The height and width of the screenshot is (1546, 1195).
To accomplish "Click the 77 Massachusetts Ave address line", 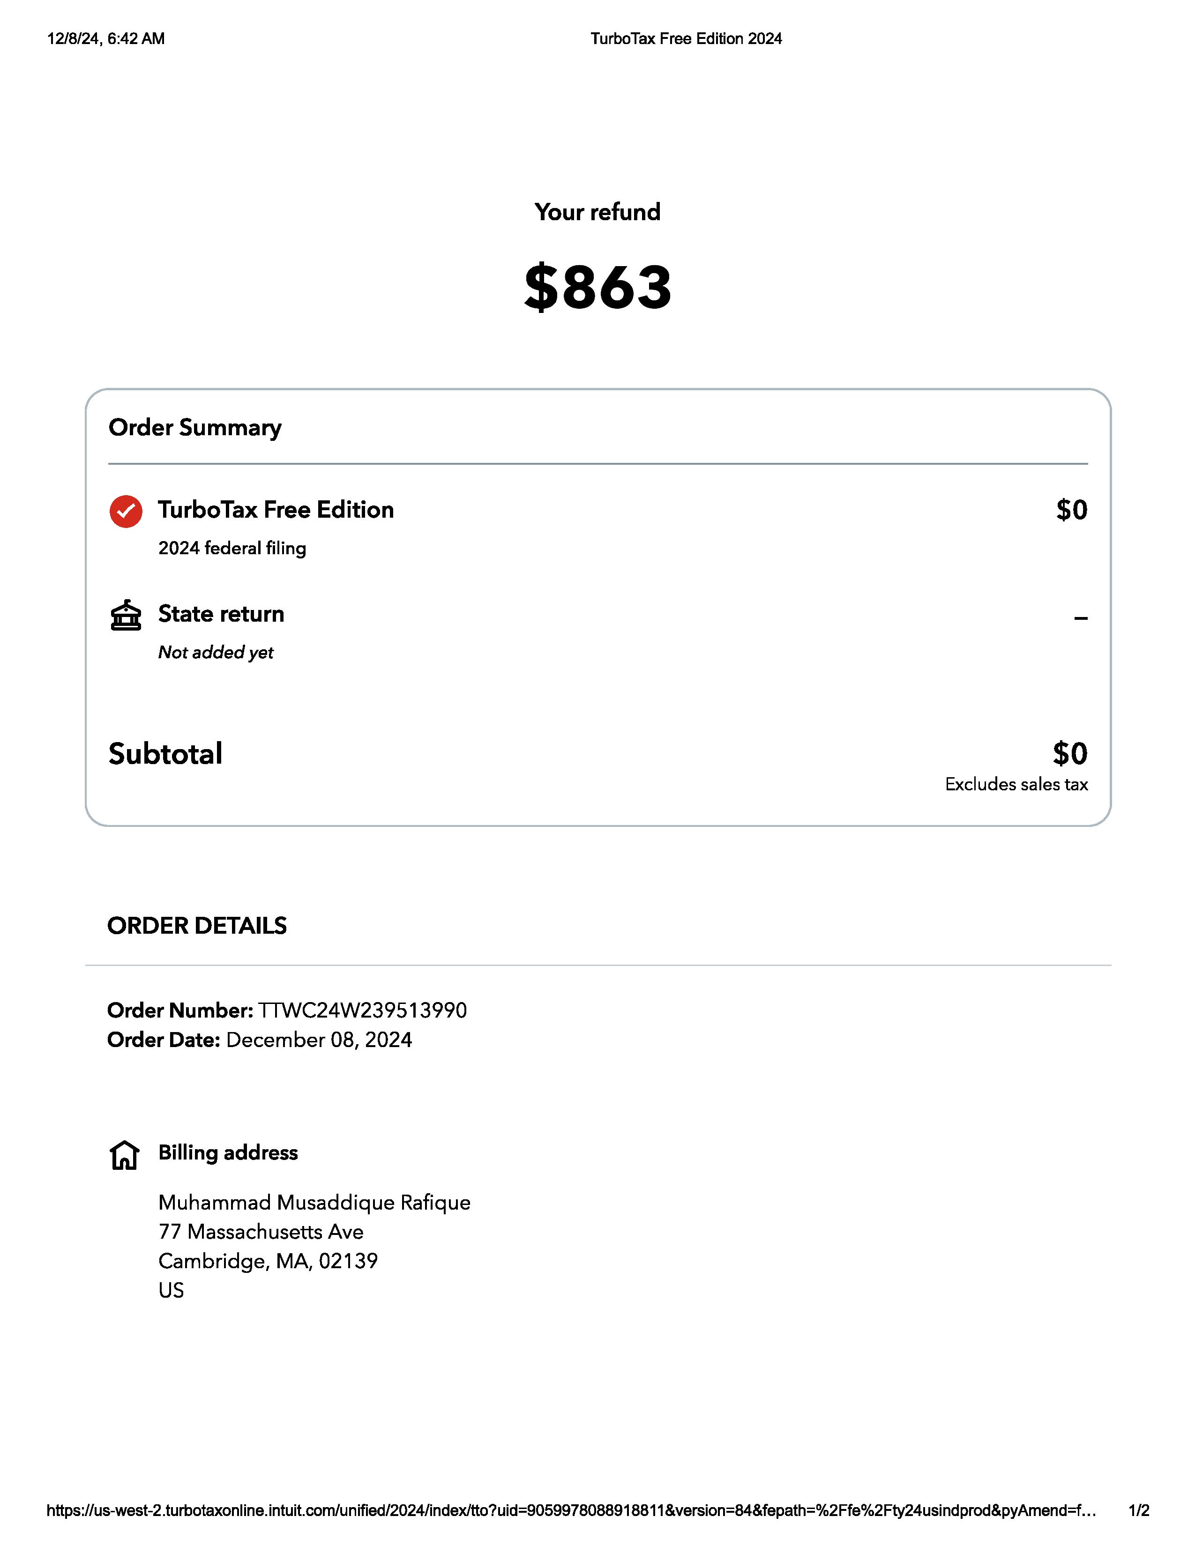I will [x=261, y=1232].
